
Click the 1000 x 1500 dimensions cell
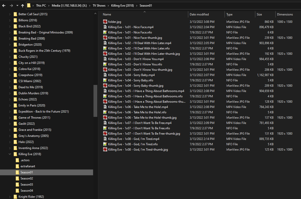tap(285, 22)
